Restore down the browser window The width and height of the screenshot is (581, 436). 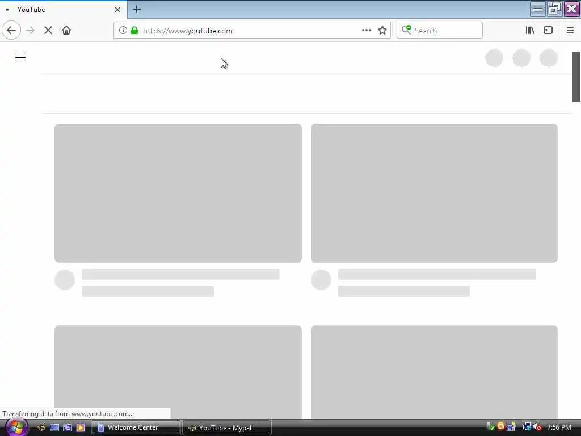(555, 9)
